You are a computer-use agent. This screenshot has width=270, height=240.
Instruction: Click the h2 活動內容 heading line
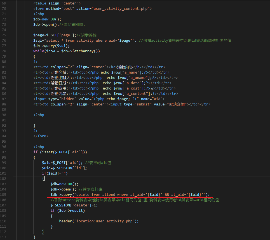tap(99, 67)
